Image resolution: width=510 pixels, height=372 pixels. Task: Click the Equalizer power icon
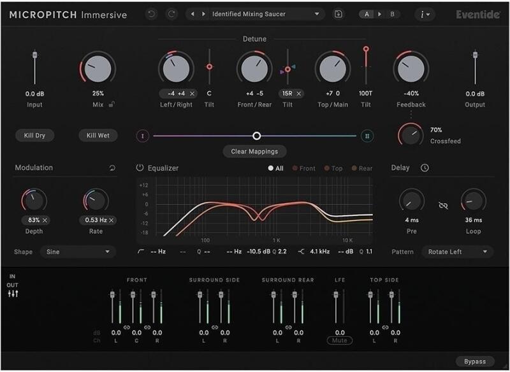click(x=140, y=168)
